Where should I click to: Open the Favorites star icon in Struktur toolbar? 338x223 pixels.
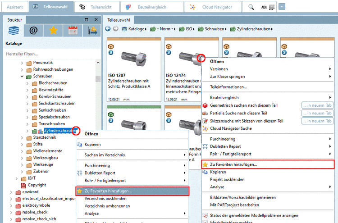(53, 31)
